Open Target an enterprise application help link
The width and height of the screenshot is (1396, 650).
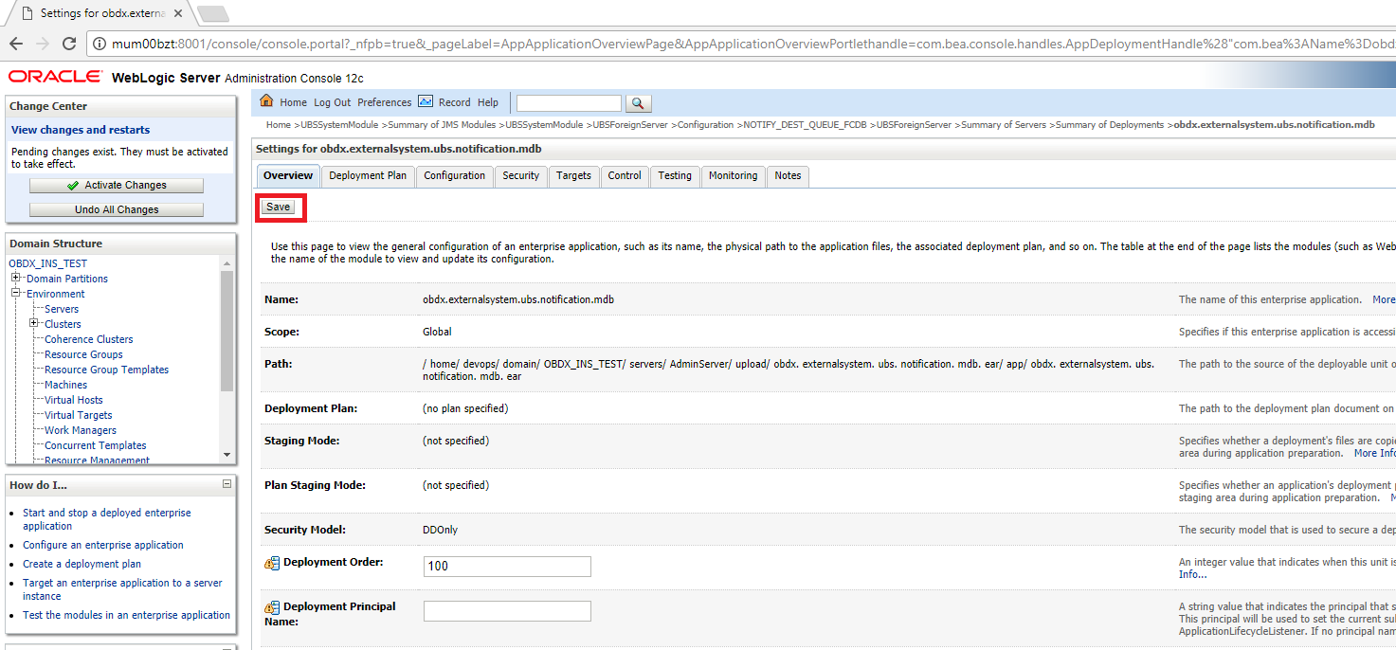coord(122,589)
